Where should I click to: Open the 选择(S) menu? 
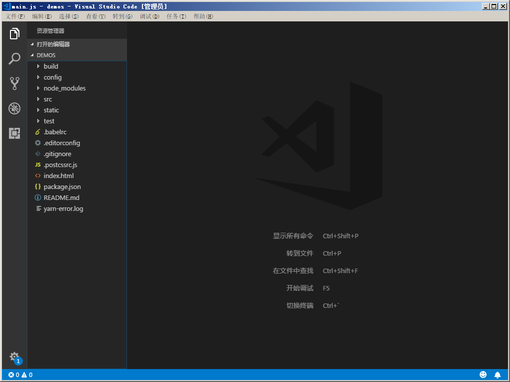[69, 16]
